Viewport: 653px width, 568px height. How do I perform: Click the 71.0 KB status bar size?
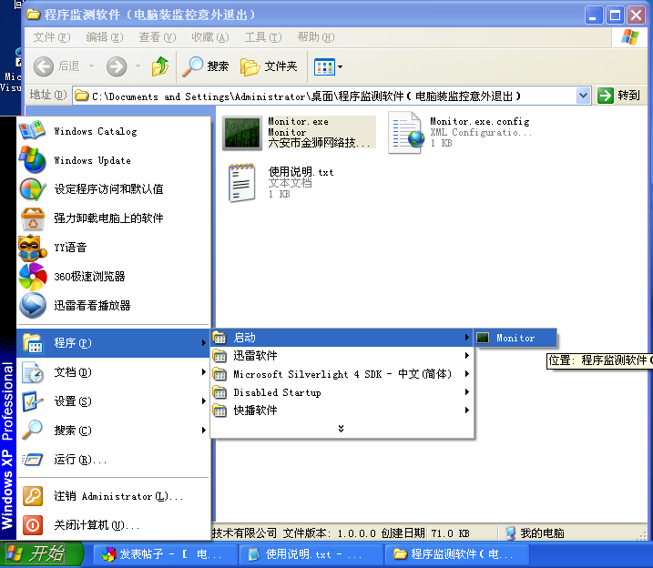(x=450, y=533)
